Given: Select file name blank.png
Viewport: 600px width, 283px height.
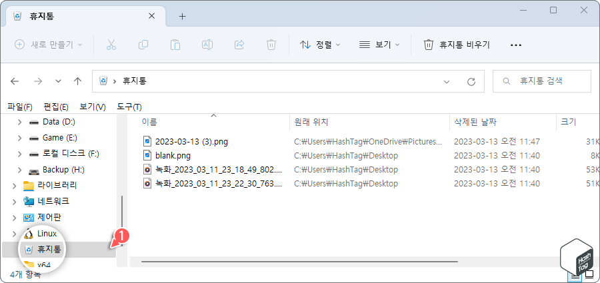Looking at the screenshot, I should [x=173, y=156].
